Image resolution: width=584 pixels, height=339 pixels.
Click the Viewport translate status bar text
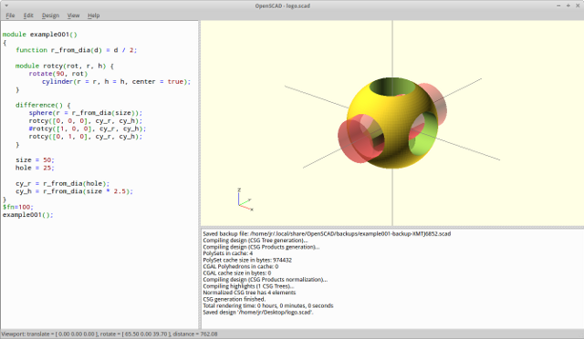tap(109, 334)
